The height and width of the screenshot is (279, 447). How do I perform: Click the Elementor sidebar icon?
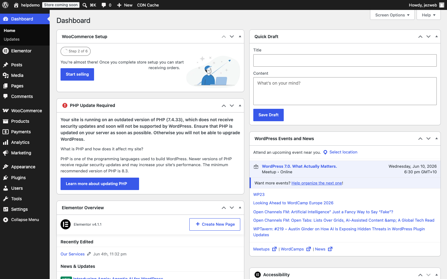(x=6, y=51)
